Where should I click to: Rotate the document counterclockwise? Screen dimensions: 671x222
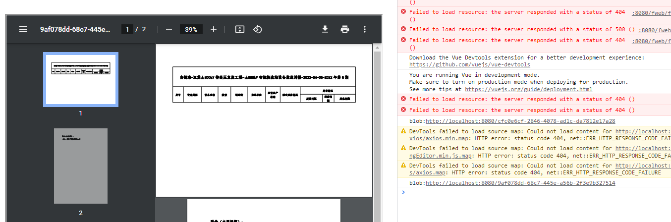click(257, 29)
